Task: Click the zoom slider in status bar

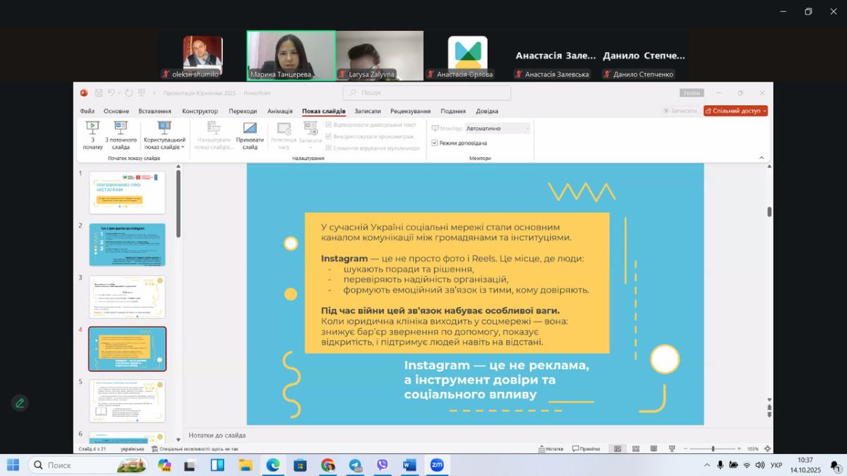Action: (713, 448)
